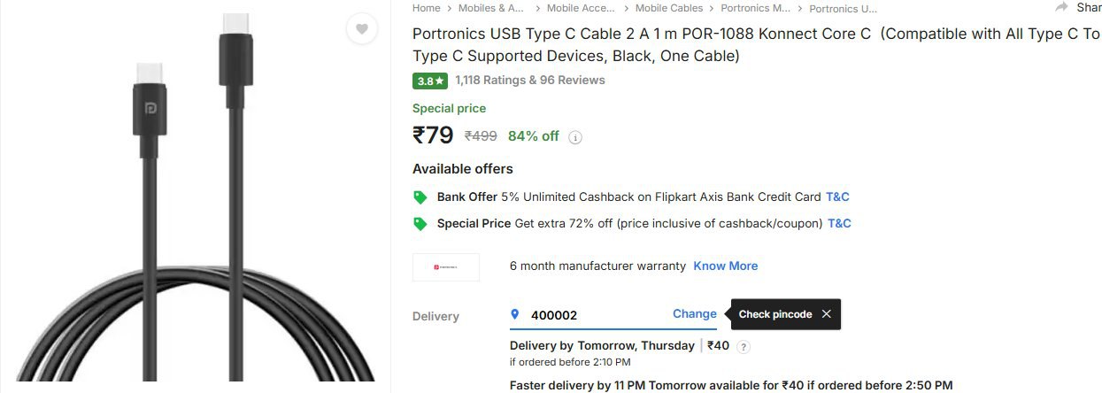The height and width of the screenshot is (393, 1102).
Task: View 1,118 Ratings & 96 Reviews
Action: coord(530,80)
